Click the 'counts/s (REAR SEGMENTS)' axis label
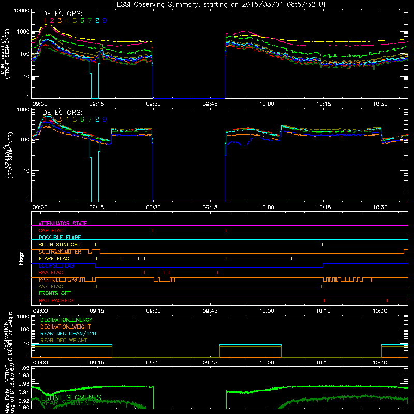The height and width of the screenshot is (414, 414). click(x=8, y=155)
